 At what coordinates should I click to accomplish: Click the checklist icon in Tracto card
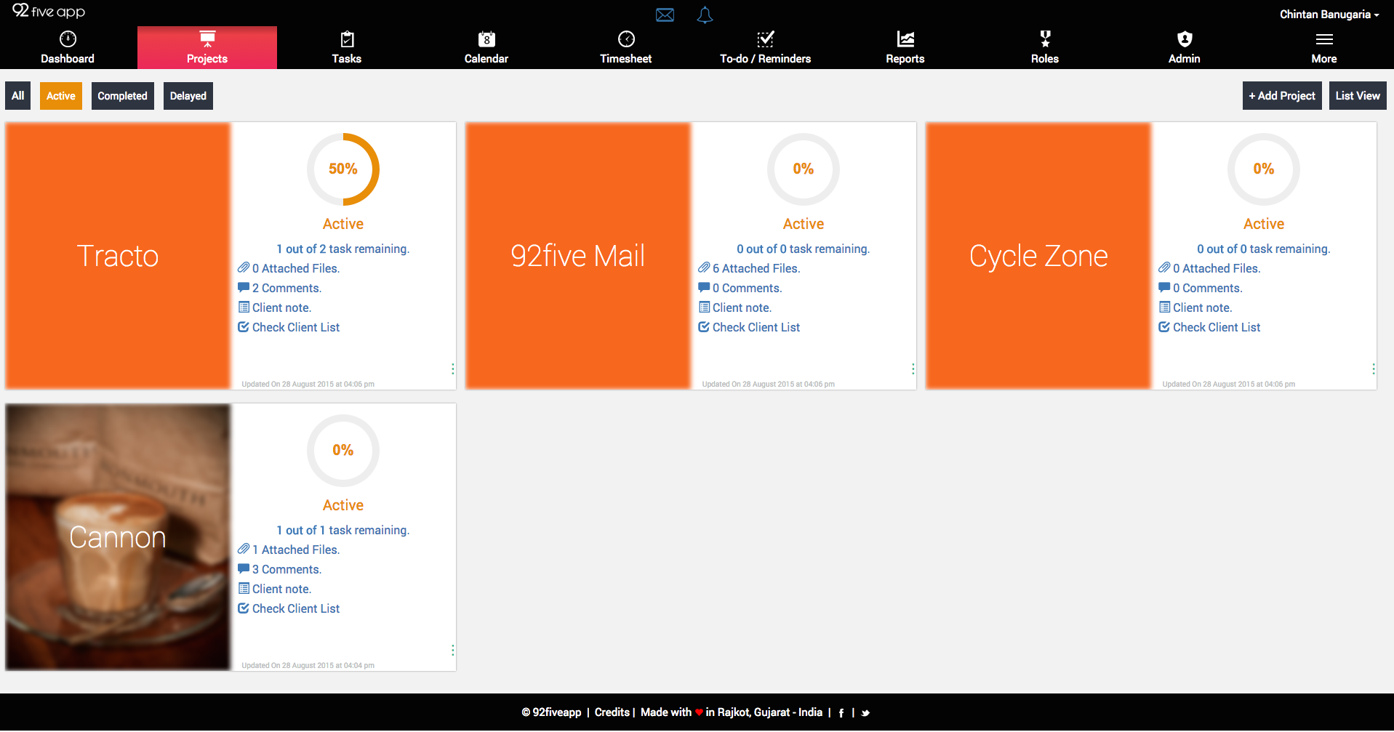244,327
